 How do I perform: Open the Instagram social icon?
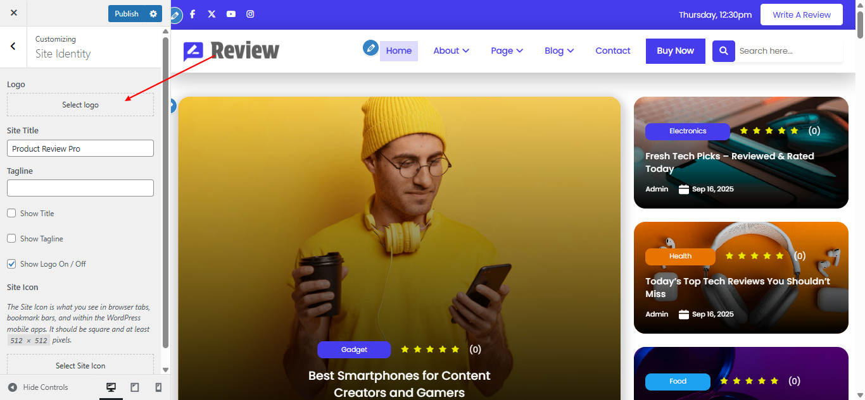point(250,14)
